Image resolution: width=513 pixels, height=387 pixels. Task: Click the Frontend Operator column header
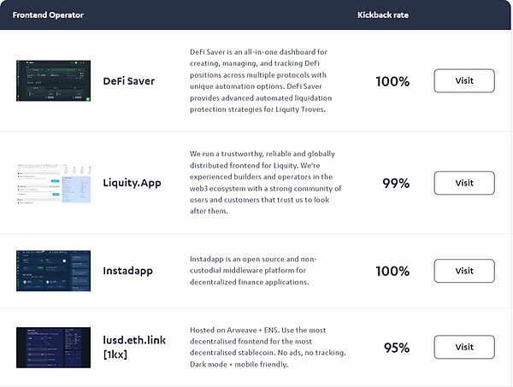coord(46,15)
